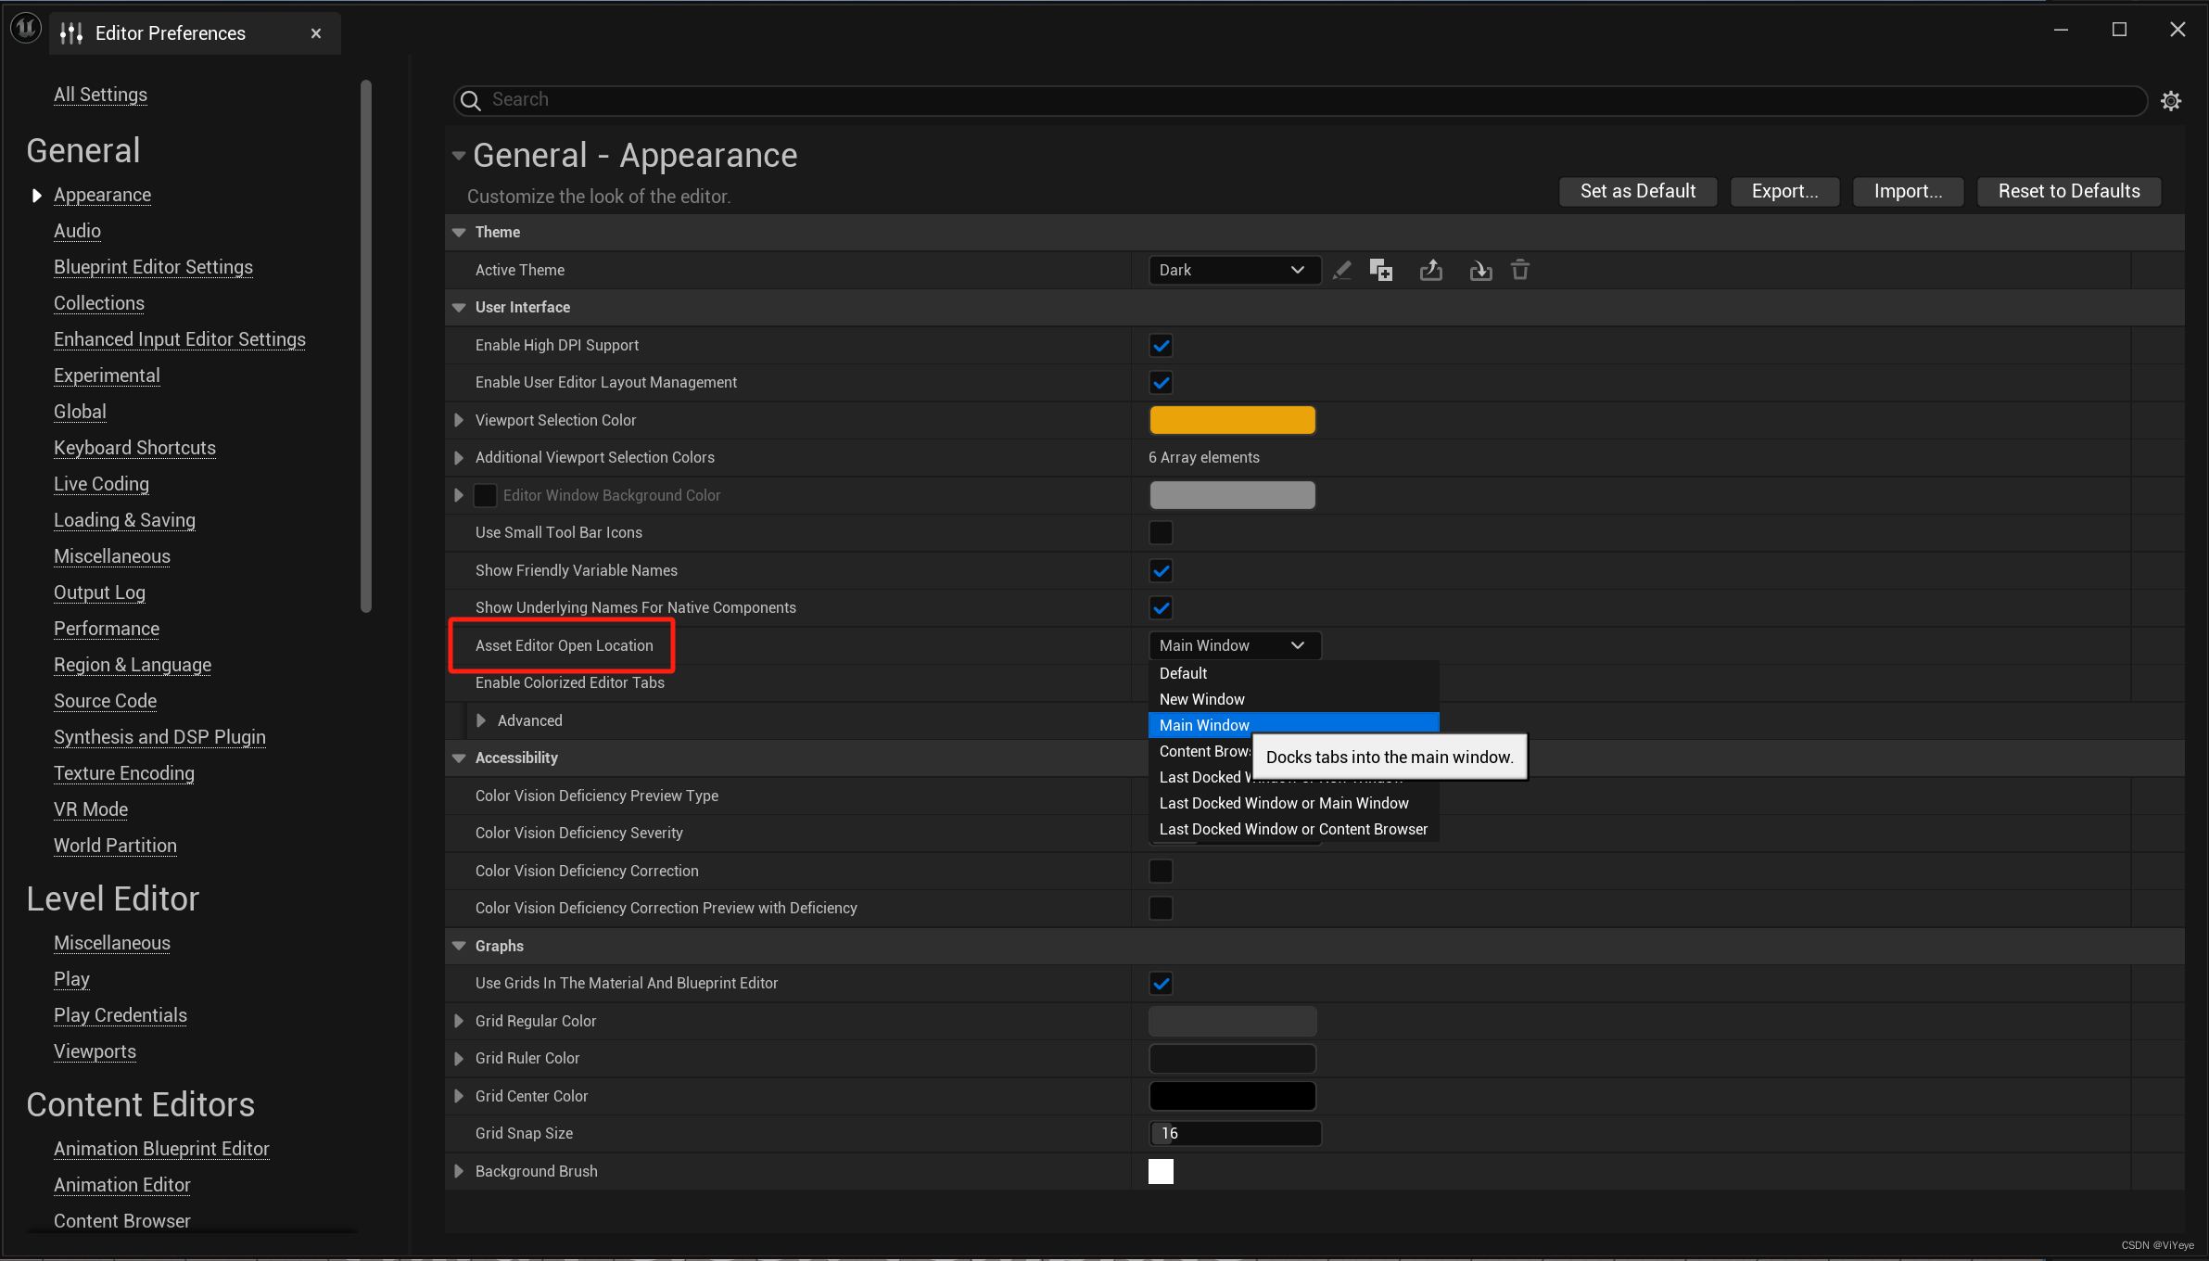The image size is (2209, 1261).
Task: Open the Active Theme Dark dropdown
Action: pyautogui.click(x=1233, y=270)
